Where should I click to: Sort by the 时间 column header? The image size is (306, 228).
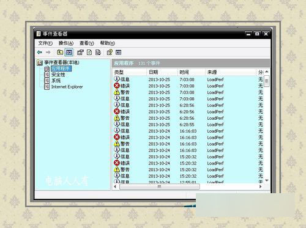192,72
